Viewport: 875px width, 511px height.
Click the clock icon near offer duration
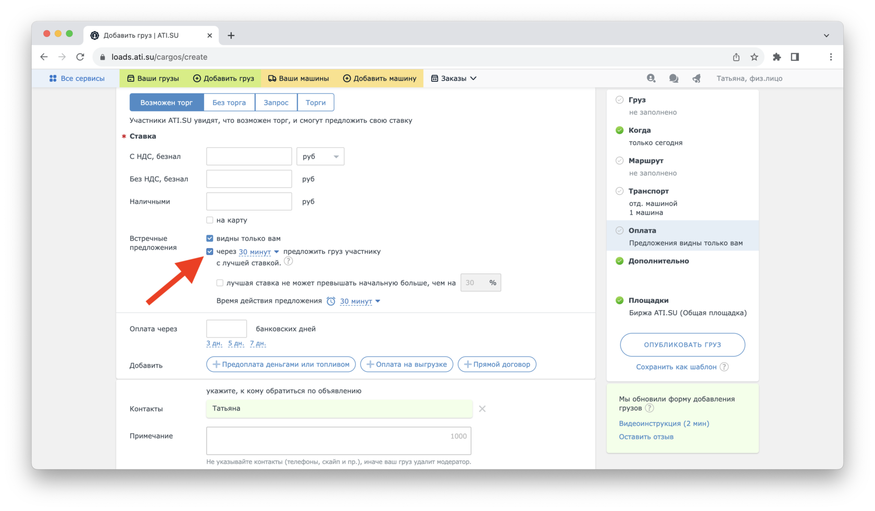pos(331,301)
